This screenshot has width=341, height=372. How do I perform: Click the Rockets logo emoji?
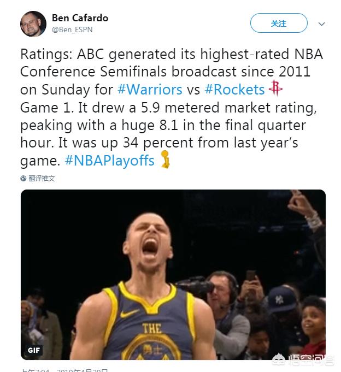277,88
